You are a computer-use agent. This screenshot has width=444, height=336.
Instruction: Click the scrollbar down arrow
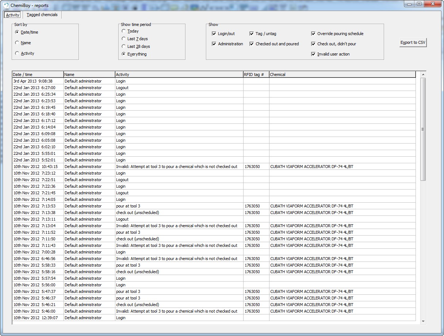[423, 321]
